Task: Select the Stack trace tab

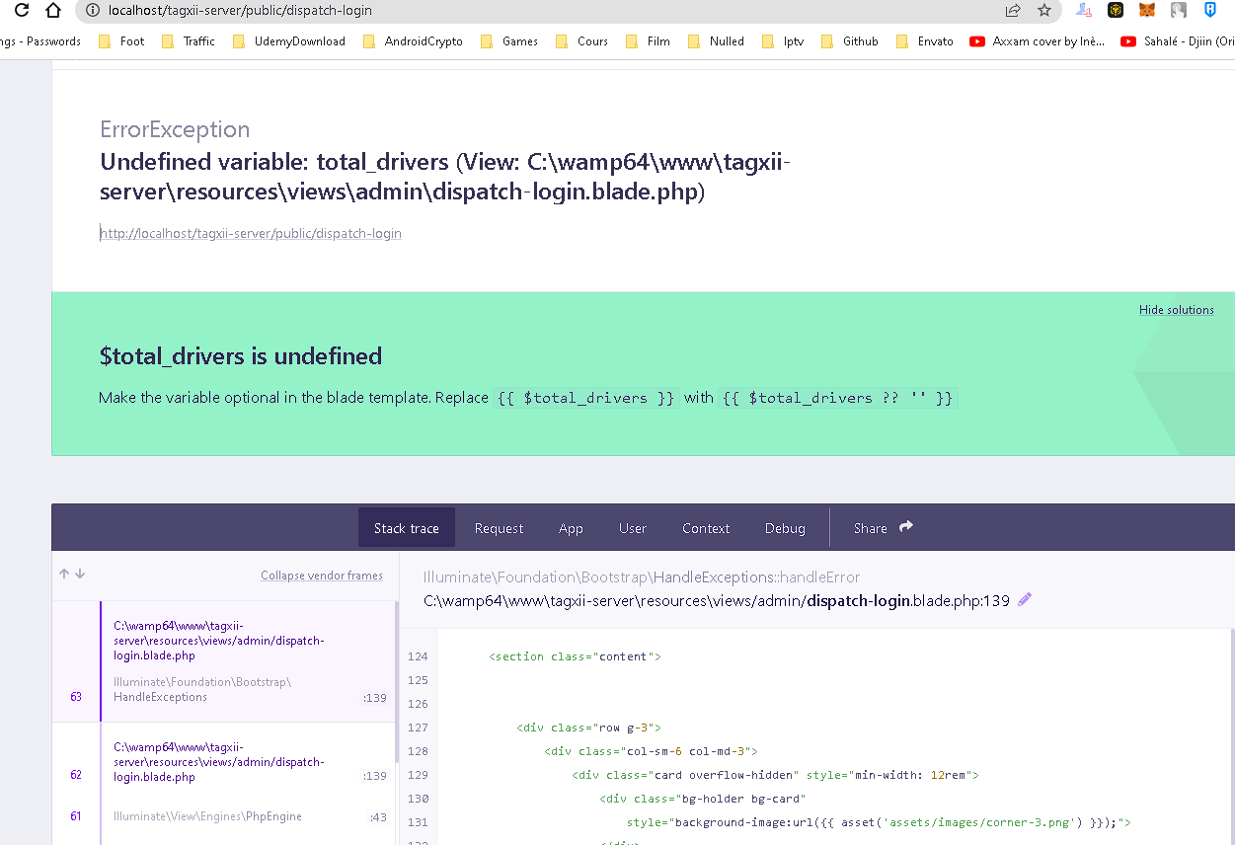Action: point(407,528)
